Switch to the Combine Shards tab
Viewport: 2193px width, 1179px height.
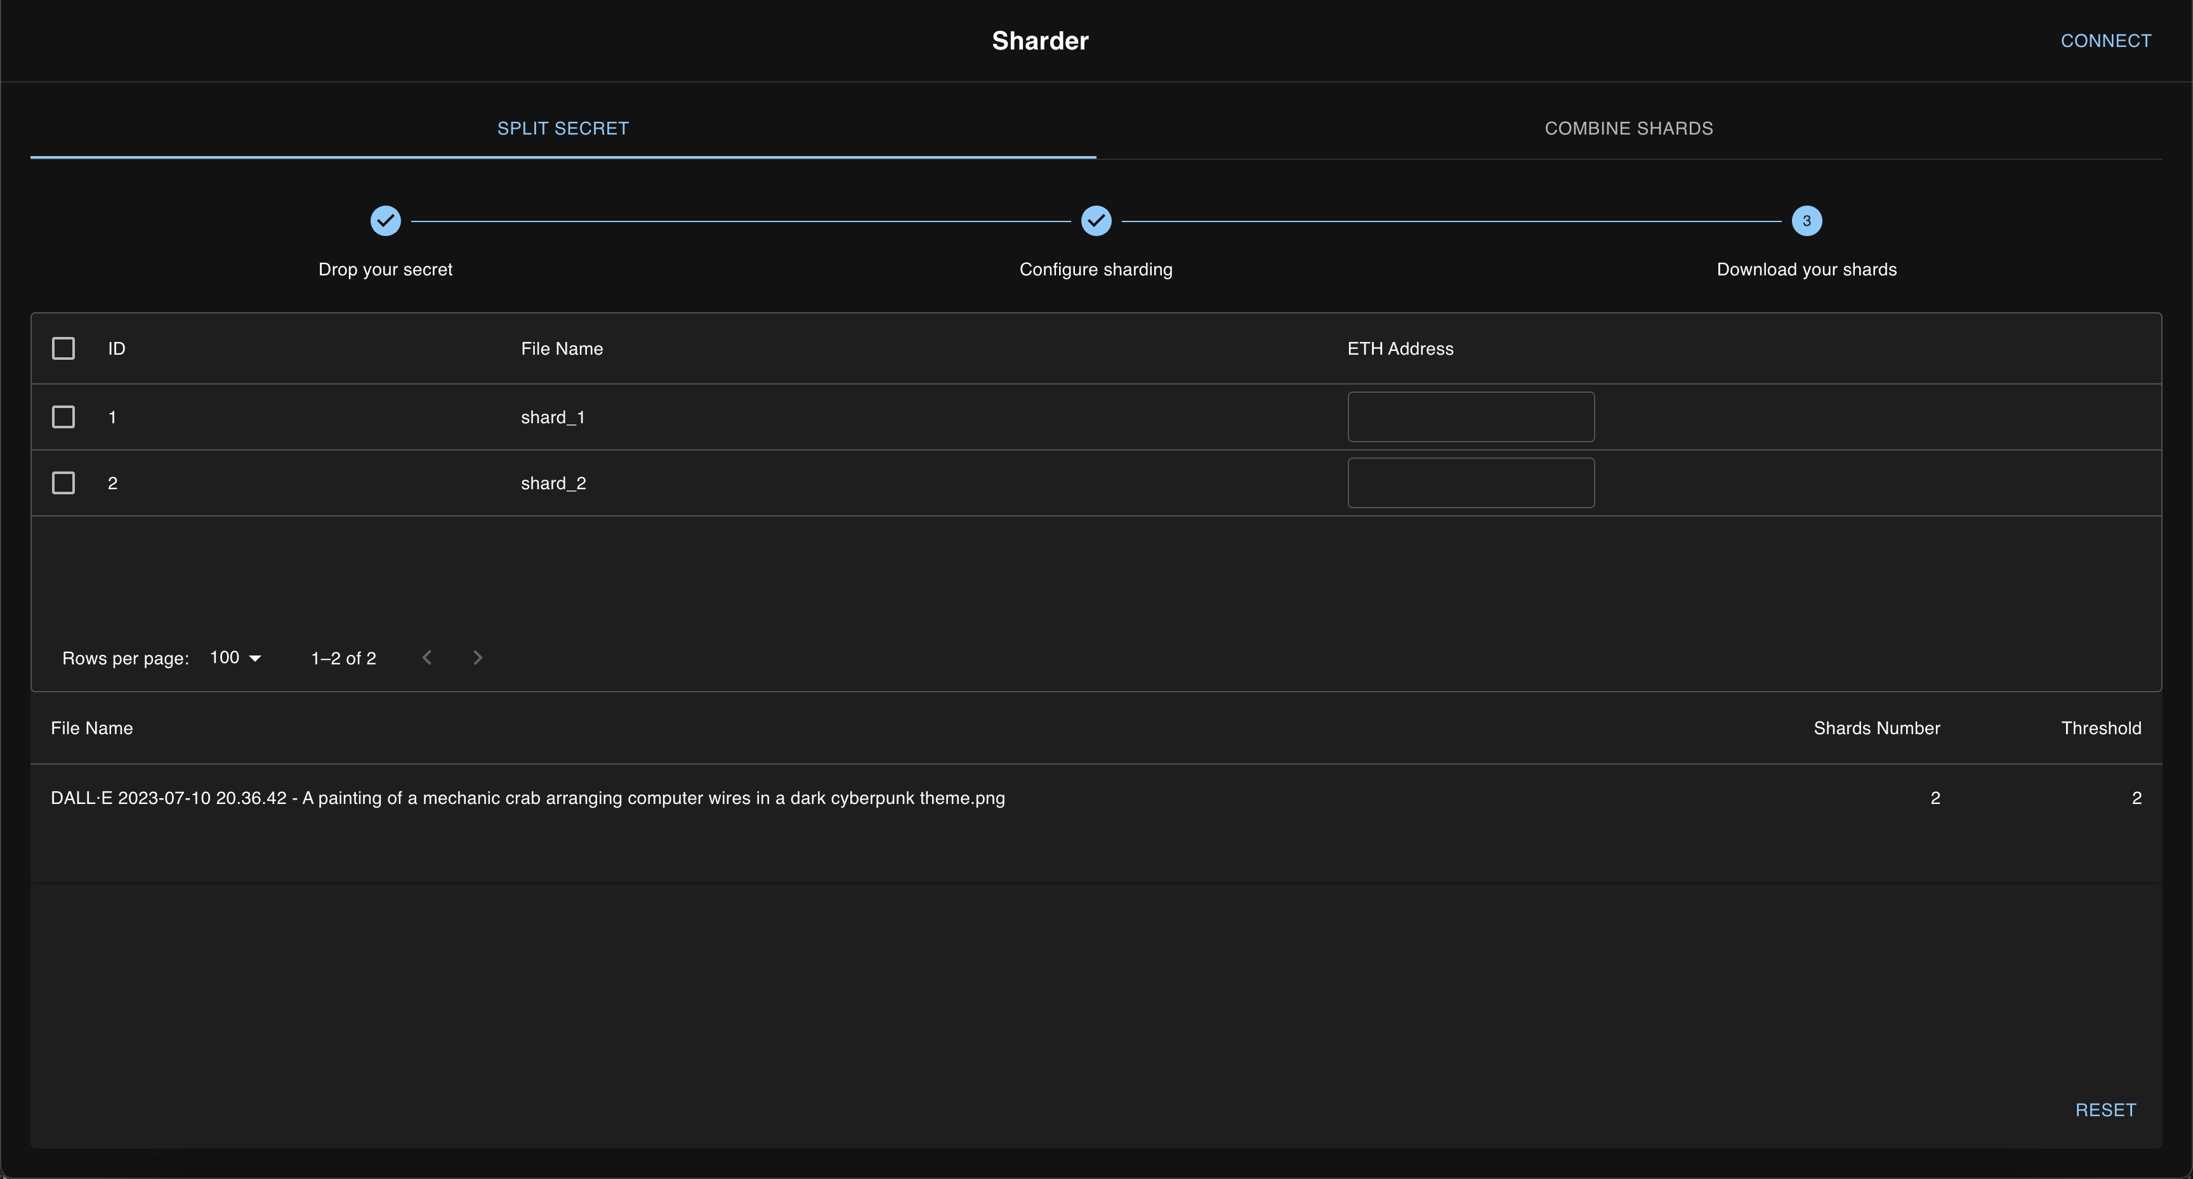[x=1629, y=129]
